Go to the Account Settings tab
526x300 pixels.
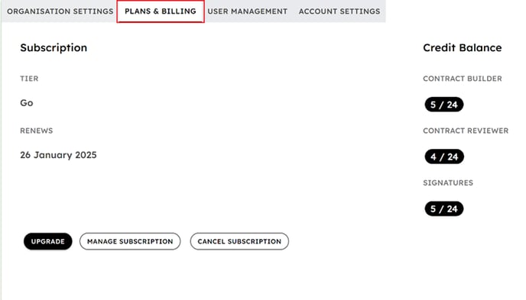(x=339, y=11)
